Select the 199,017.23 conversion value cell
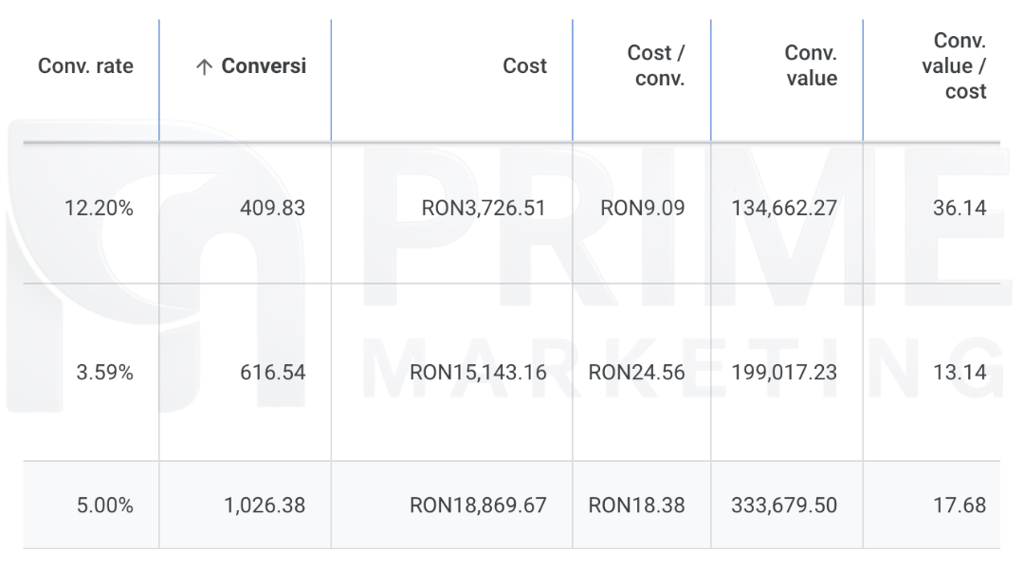 [x=784, y=373]
